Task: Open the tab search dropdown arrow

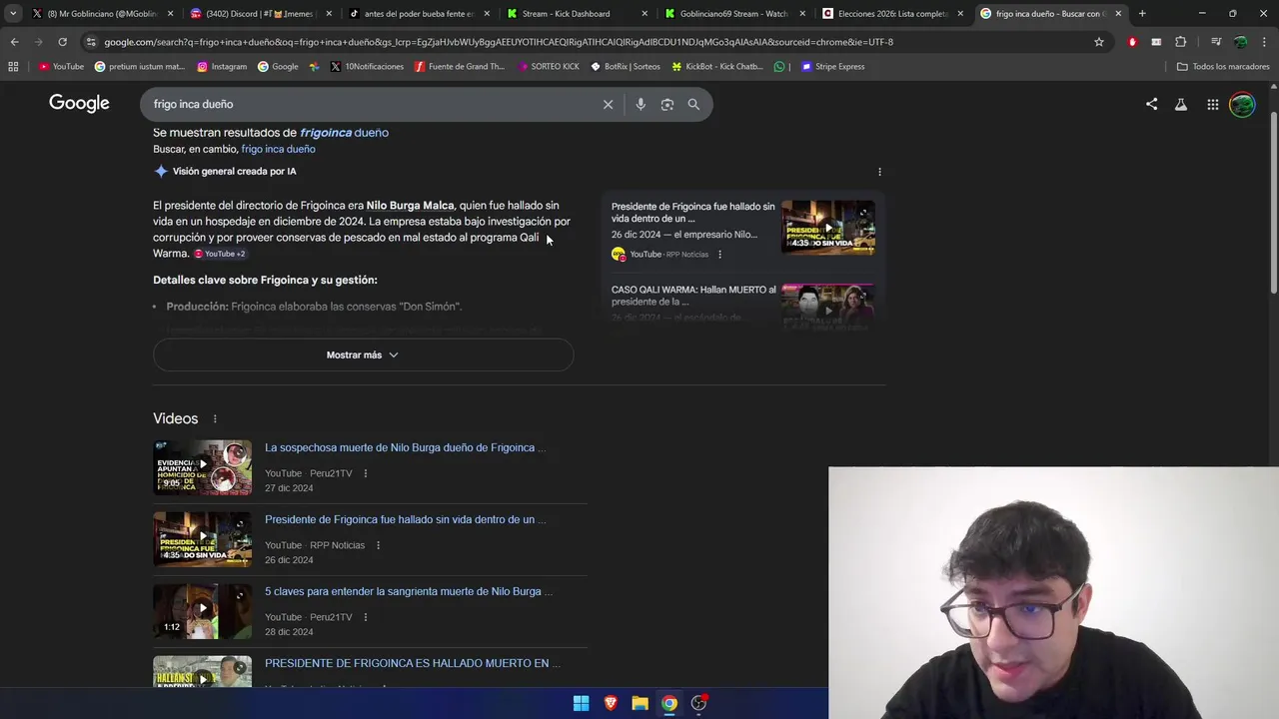Action: click(13, 14)
